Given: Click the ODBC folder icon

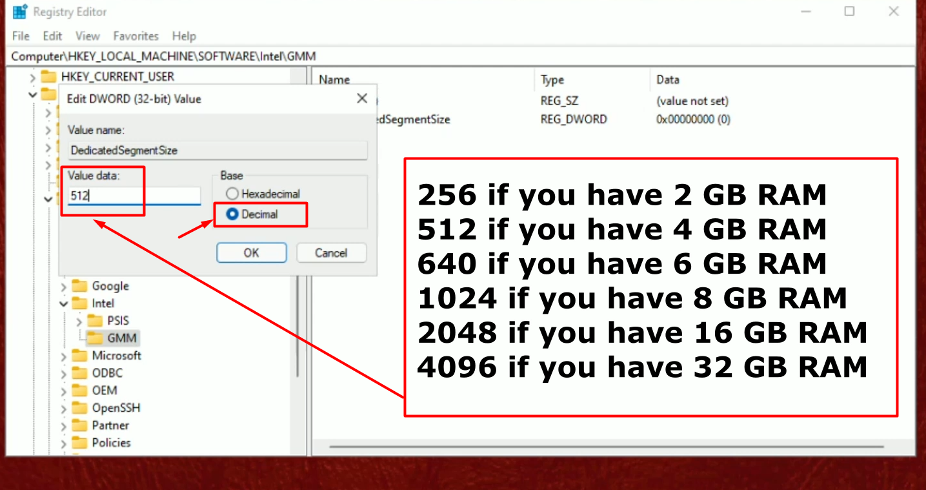Looking at the screenshot, I should click(x=79, y=373).
